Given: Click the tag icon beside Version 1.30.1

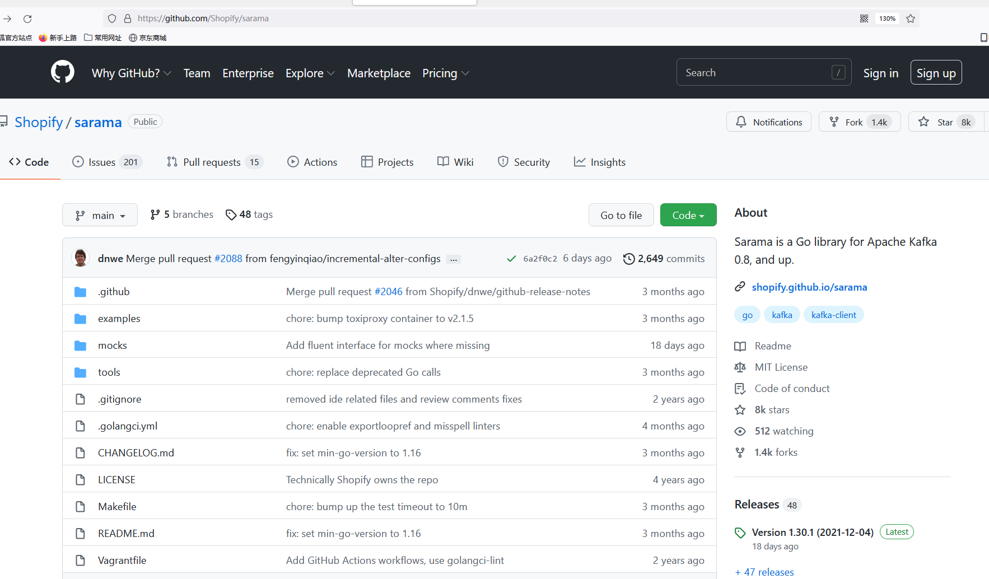Looking at the screenshot, I should tap(740, 533).
